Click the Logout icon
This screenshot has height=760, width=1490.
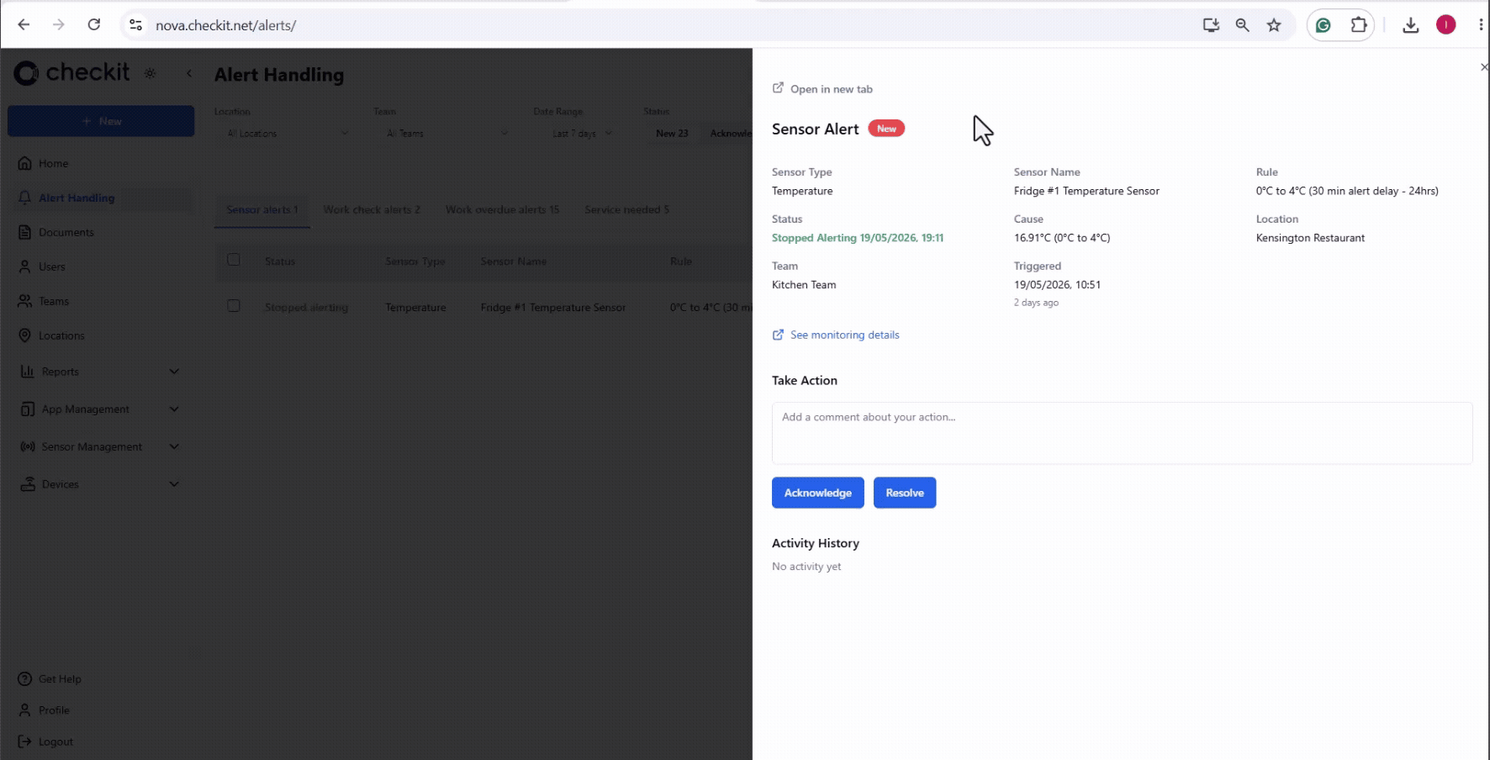[25, 742]
